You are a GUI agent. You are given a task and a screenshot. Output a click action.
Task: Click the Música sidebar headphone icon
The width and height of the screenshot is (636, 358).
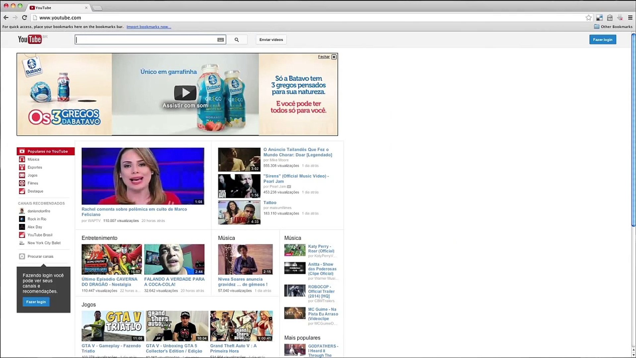(x=22, y=159)
